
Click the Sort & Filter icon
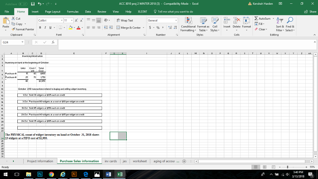pyautogui.click(x=280, y=25)
